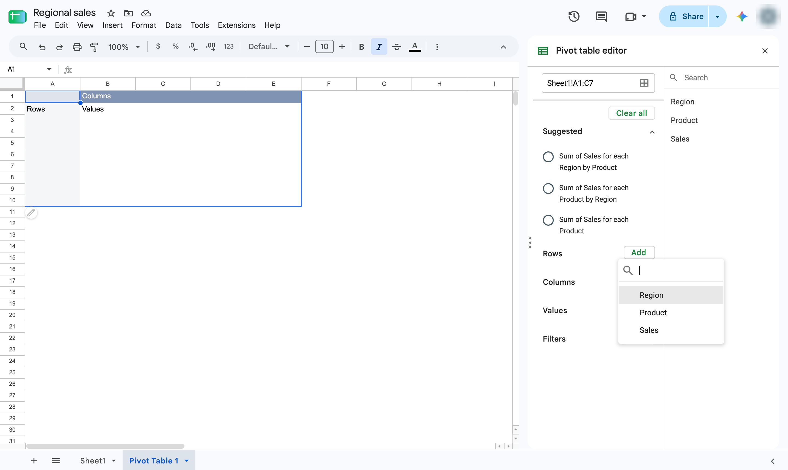Viewport: 788px width, 470px height.
Task: Format as currency with dollar icon
Action: pos(158,46)
